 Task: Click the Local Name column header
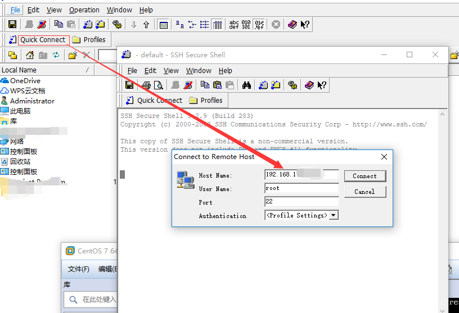[47, 70]
